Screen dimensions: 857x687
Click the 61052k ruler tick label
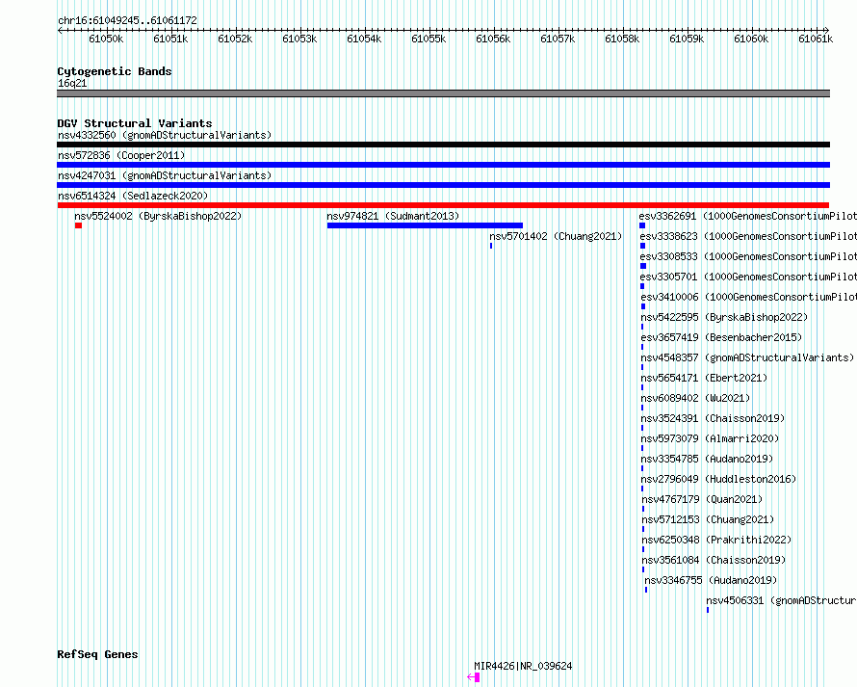pos(235,39)
